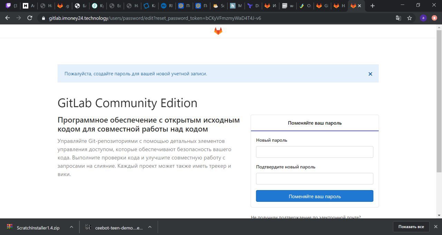Click the GitLab fox logo in header

[218, 31]
